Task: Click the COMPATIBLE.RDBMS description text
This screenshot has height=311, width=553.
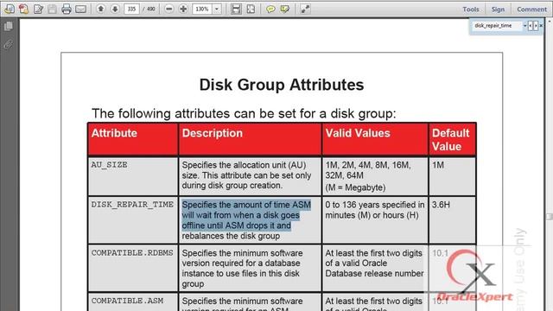Action: click(x=242, y=269)
